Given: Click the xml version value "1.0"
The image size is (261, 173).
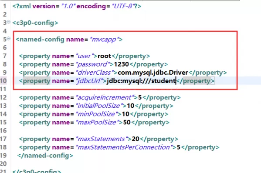Looking at the screenshot, I should point(68,6).
